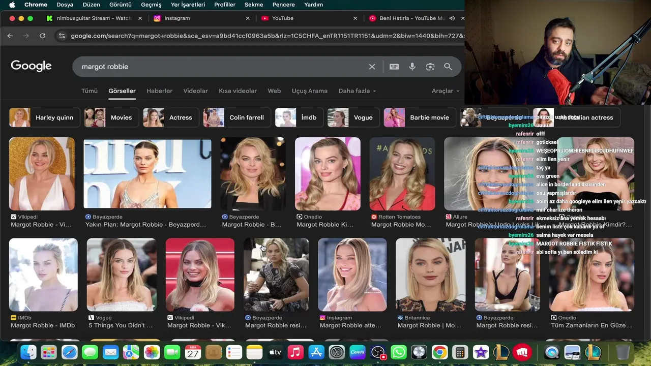651x366 pixels.
Task: Click the address bar URL
Action: pyautogui.click(x=267, y=36)
